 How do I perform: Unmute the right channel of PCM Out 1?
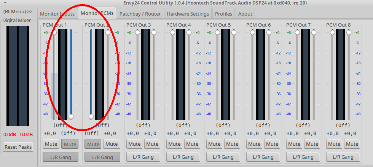(70, 144)
